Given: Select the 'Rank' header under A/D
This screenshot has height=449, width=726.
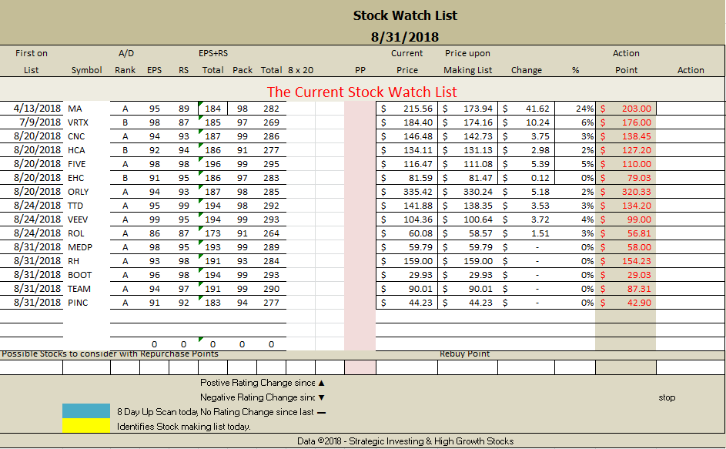Looking at the screenshot, I should coord(125,70).
